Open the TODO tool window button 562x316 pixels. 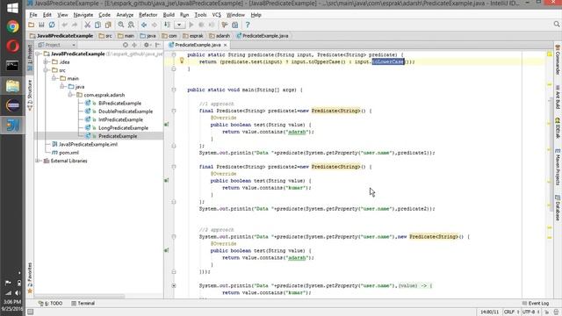[51, 303]
